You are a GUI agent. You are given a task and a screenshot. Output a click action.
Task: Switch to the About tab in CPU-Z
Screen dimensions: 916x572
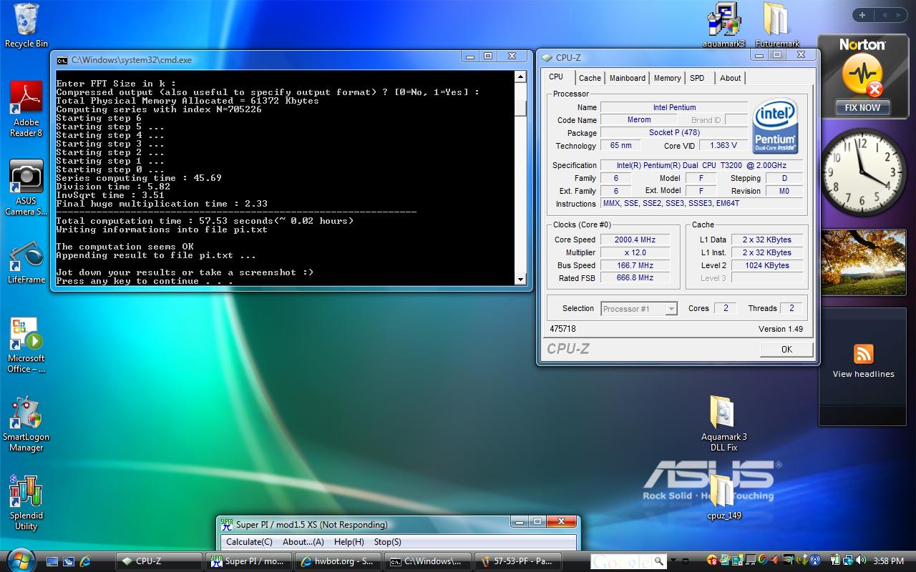click(730, 78)
